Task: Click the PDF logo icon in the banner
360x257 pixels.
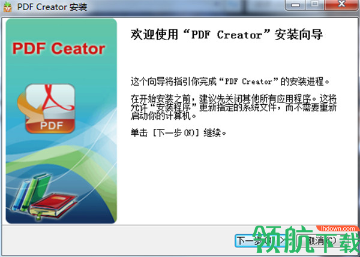Action: tap(46, 108)
